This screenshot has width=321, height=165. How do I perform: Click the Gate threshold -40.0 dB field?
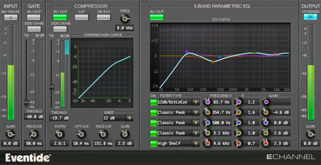(x=34, y=117)
